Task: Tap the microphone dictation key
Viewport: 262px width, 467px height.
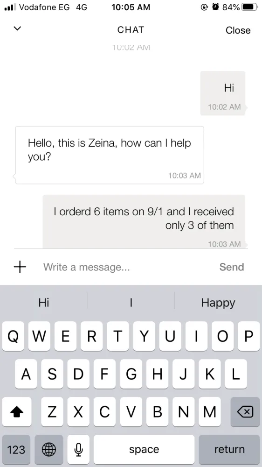Action: 78,449
